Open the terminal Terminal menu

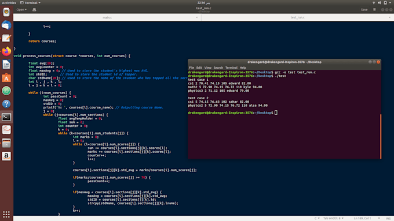pos(231,68)
